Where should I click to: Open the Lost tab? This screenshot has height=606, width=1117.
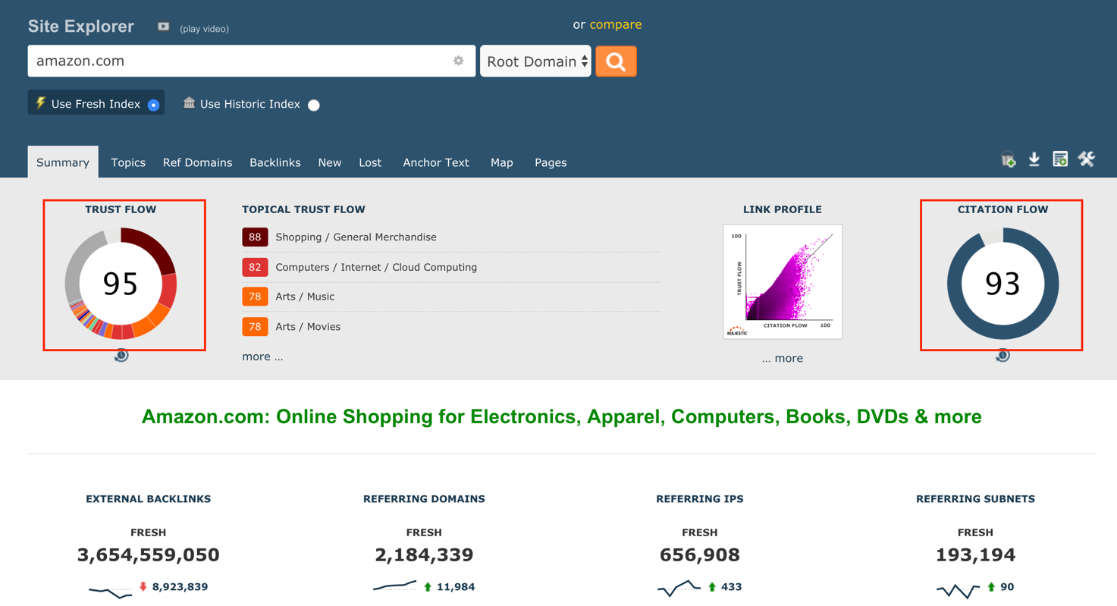[370, 162]
